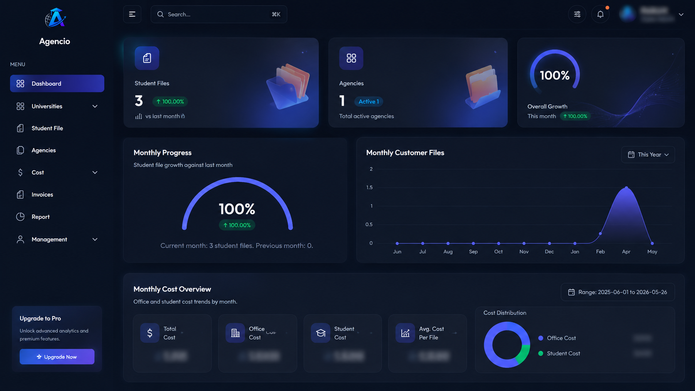Viewport: 695px width, 391px height.
Task: Click the Monthly Progress 100.00% badge
Action: point(237,225)
